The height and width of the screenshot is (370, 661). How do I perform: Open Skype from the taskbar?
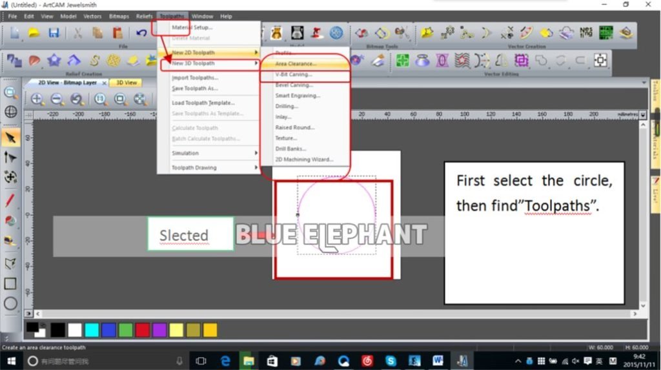(391, 361)
